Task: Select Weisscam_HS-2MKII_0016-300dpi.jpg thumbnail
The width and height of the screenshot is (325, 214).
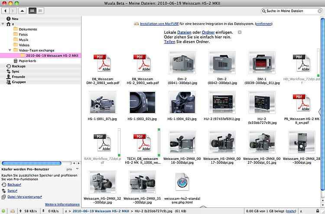Action: coord(182,142)
